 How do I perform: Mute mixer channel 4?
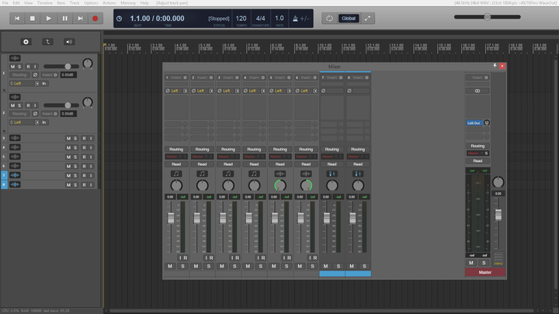(248, 266)
